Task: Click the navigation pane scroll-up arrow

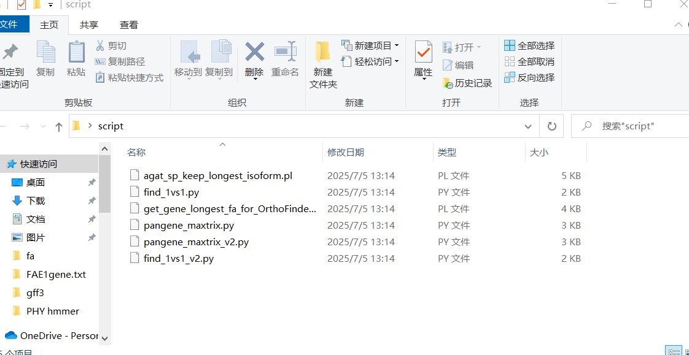Action: pyautogui.click(x=104, y=149)
